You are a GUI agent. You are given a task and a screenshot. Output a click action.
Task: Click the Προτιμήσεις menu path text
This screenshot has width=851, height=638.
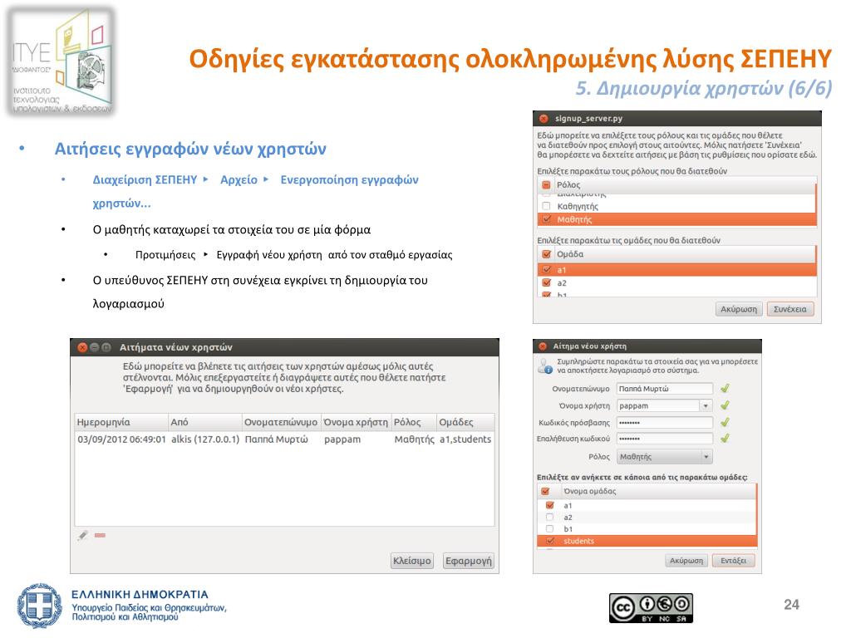[x=165, y=254]
